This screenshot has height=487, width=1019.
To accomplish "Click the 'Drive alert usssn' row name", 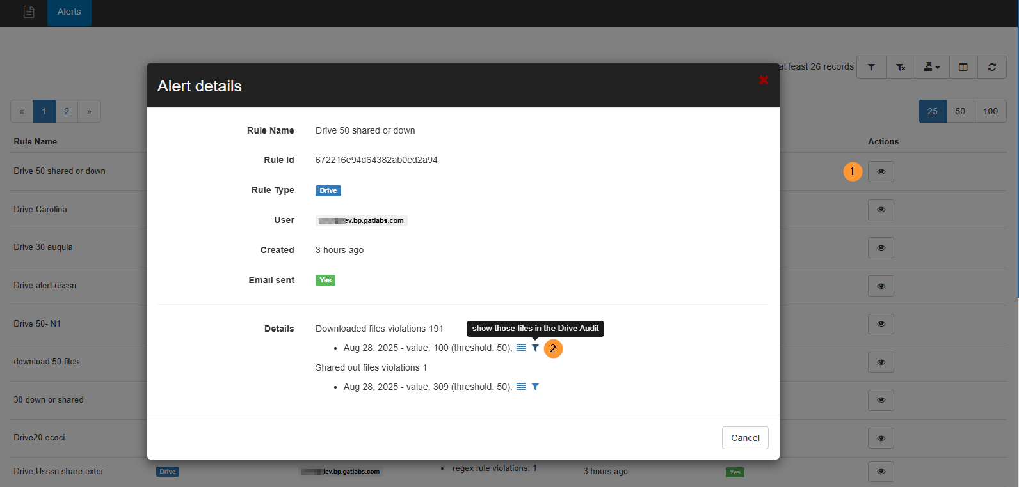I will [45, 285].
